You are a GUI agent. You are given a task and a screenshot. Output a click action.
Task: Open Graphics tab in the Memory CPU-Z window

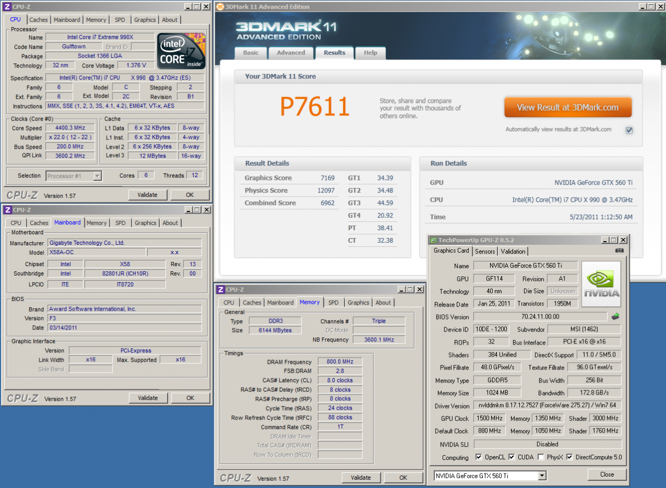coord(358,302)
